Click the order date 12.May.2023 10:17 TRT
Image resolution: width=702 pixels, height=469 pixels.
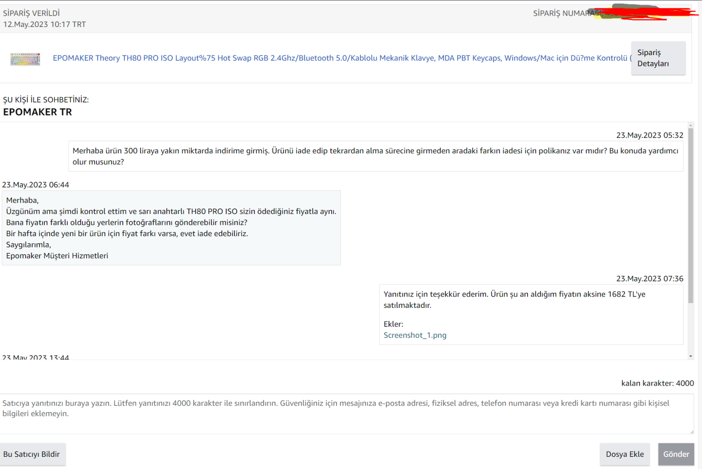(45, 24)
